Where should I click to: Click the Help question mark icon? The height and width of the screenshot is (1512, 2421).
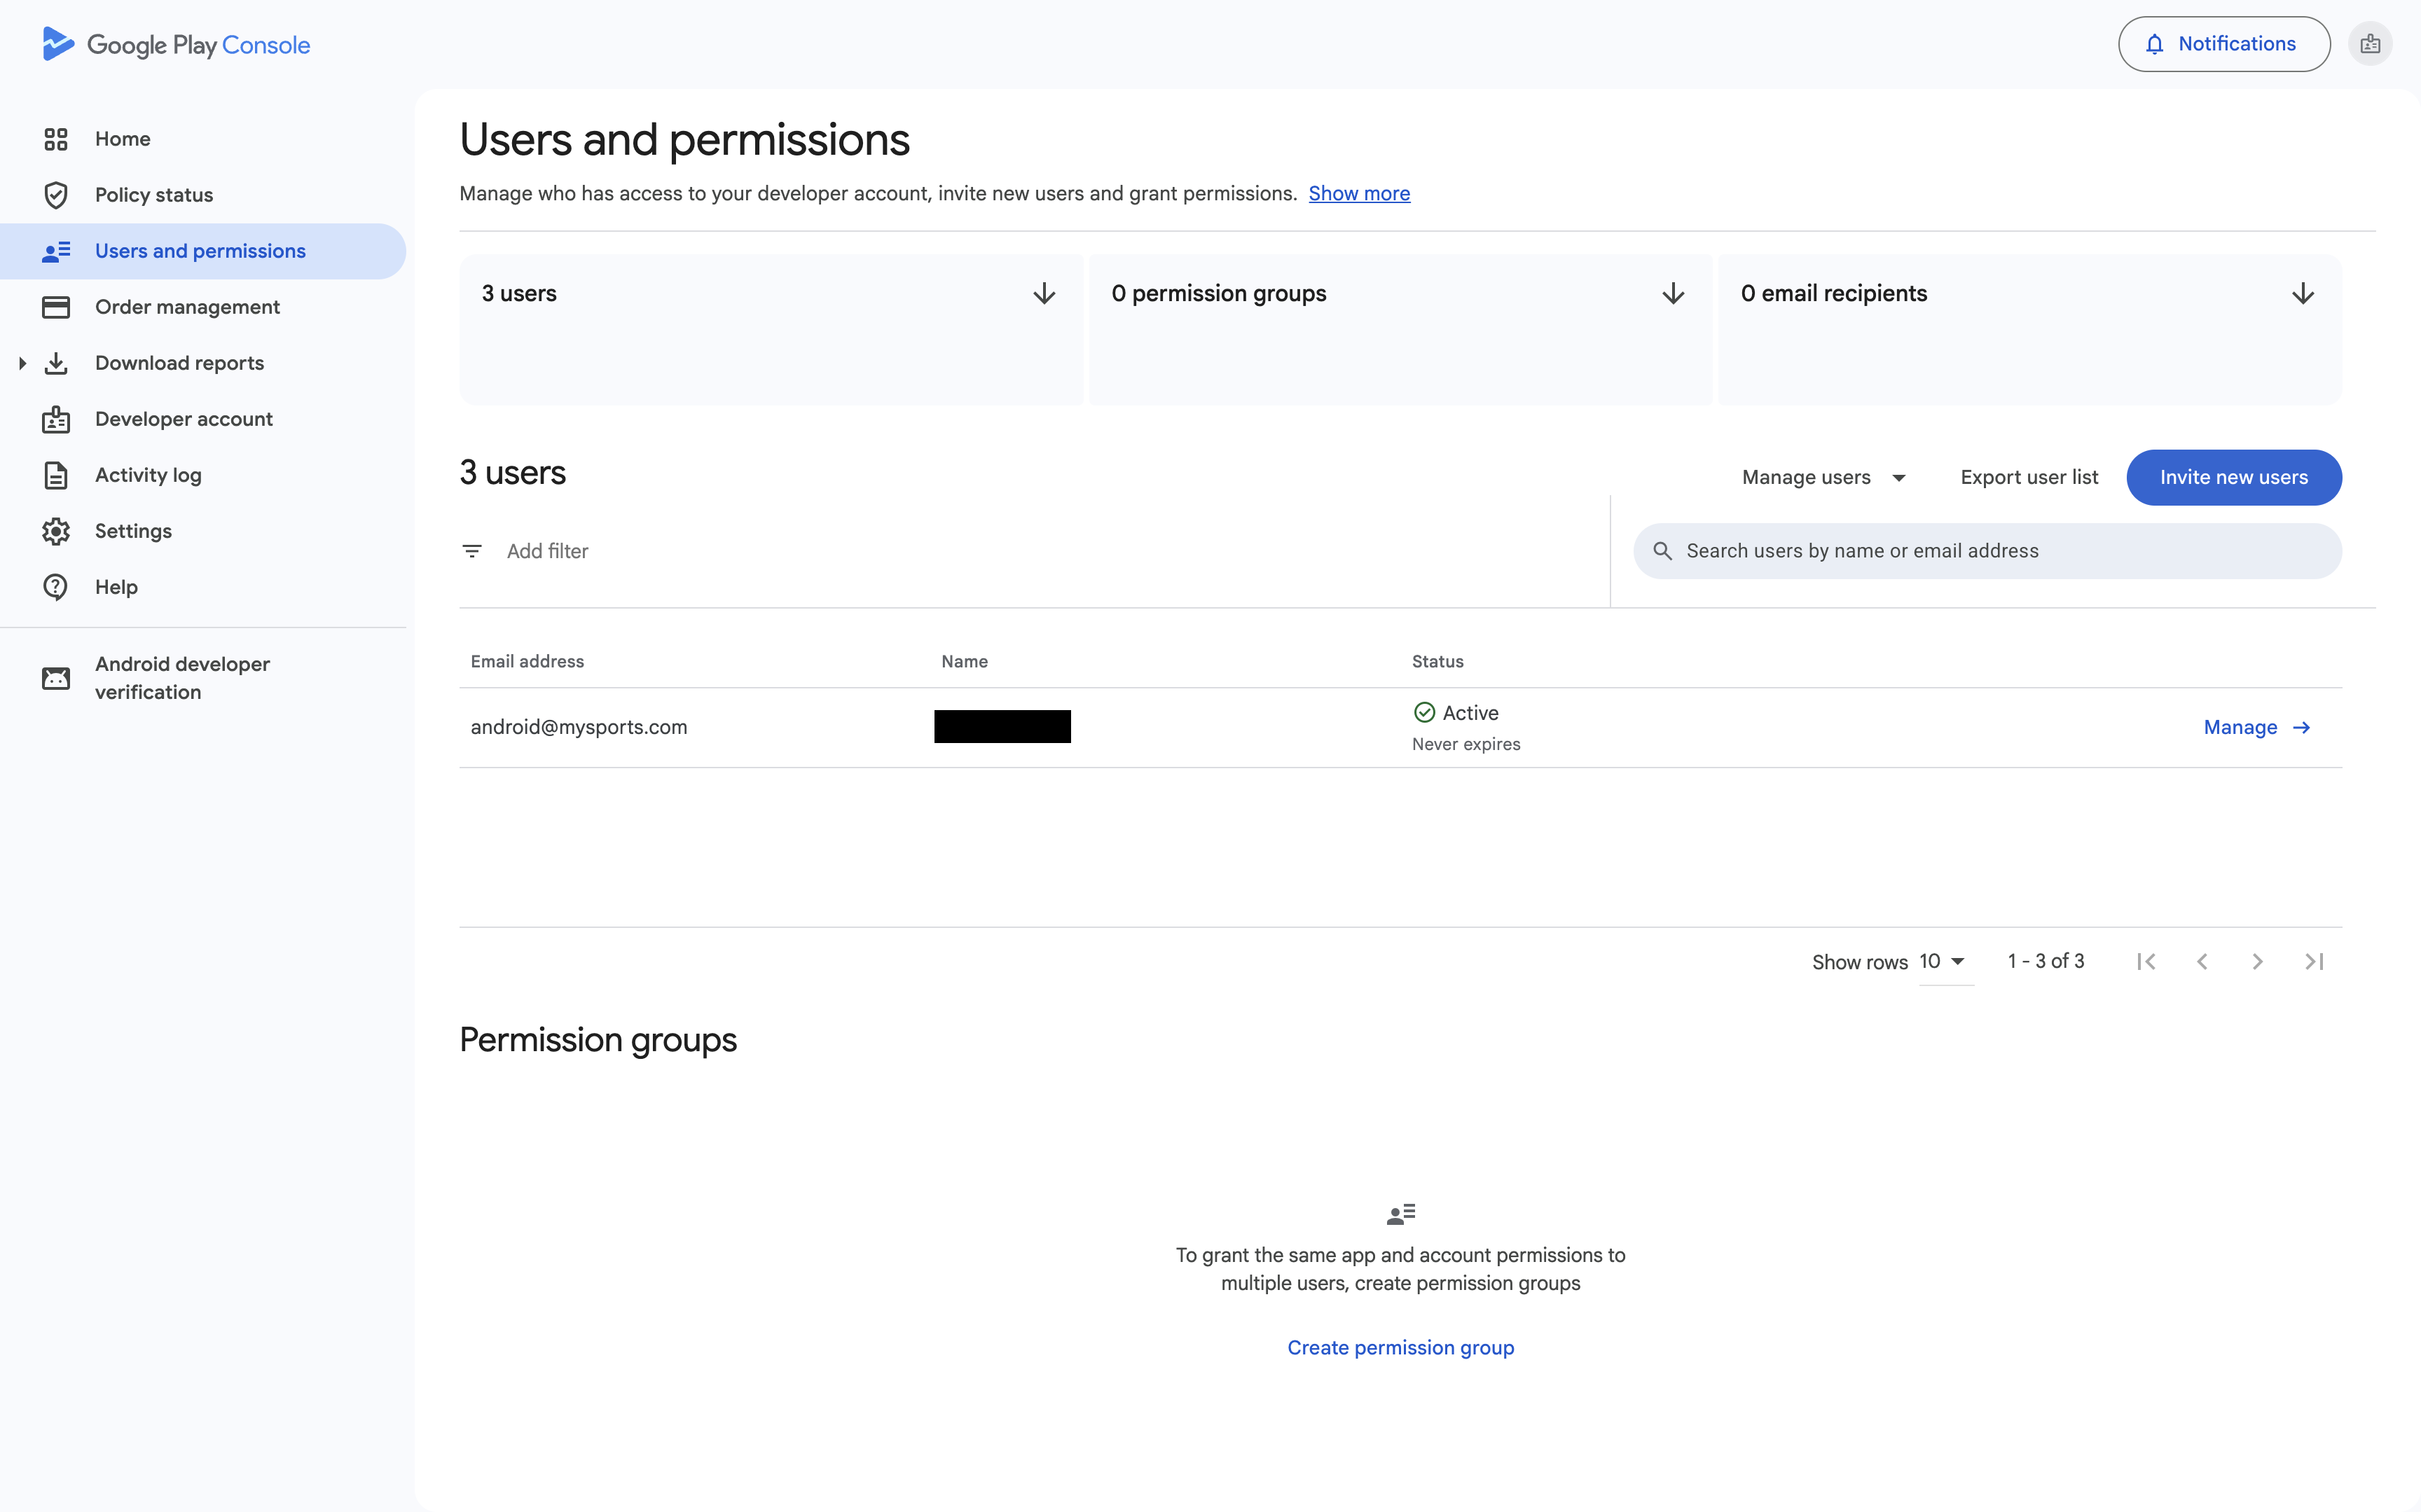(56, 587)
